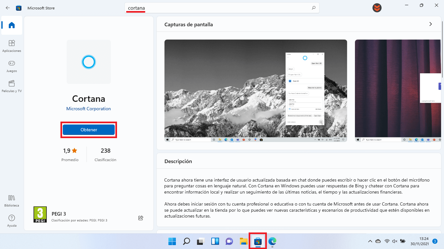The height and width of the screenshot is (249, 444).
Task: Click the PEGI age classification text
Action: tap(79, 220)
